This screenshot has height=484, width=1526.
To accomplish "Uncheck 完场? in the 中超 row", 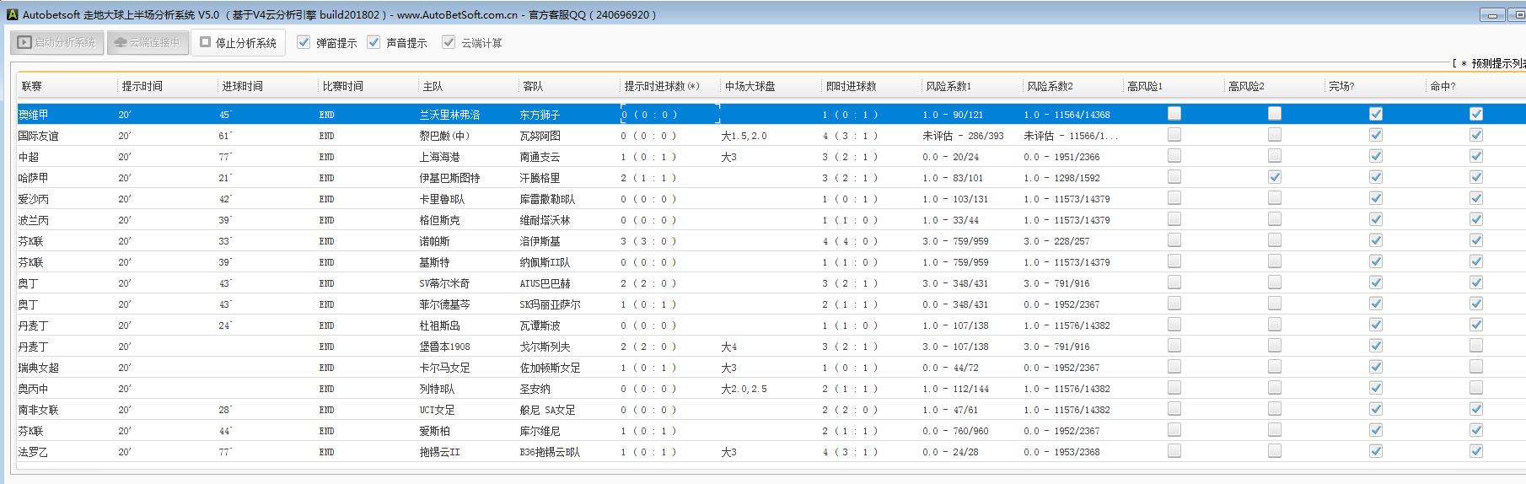I will [1376, 156].
